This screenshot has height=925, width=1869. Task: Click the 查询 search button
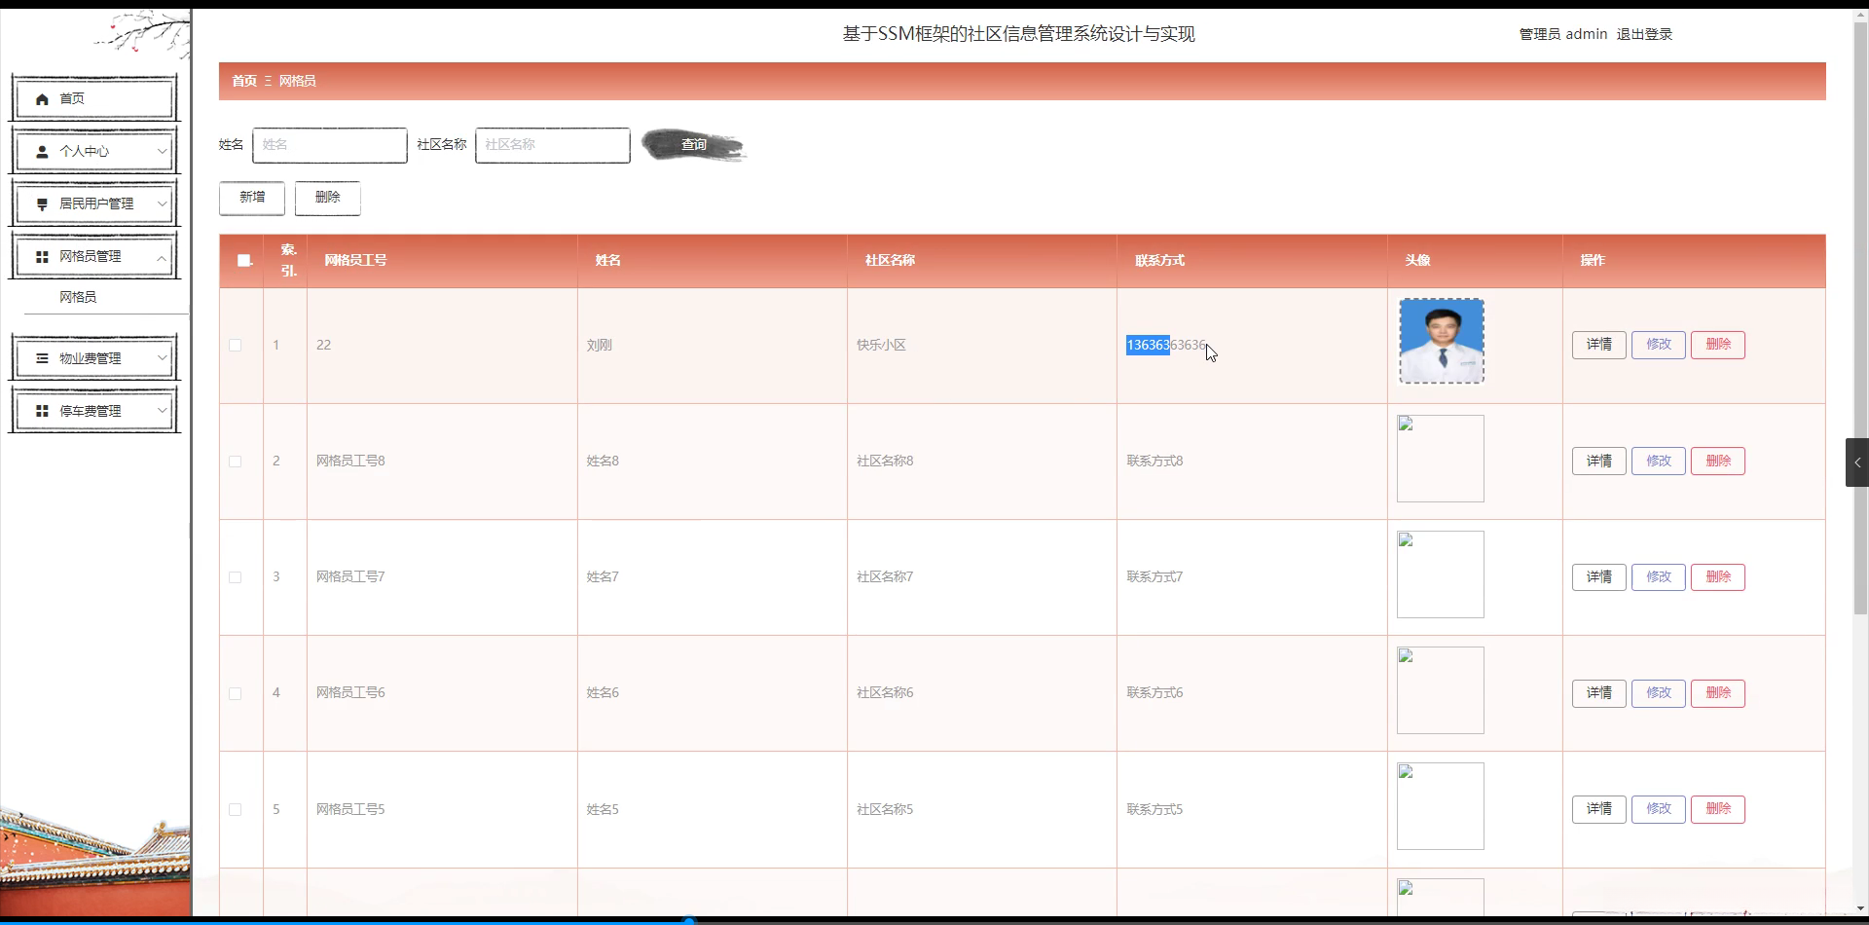694,145
